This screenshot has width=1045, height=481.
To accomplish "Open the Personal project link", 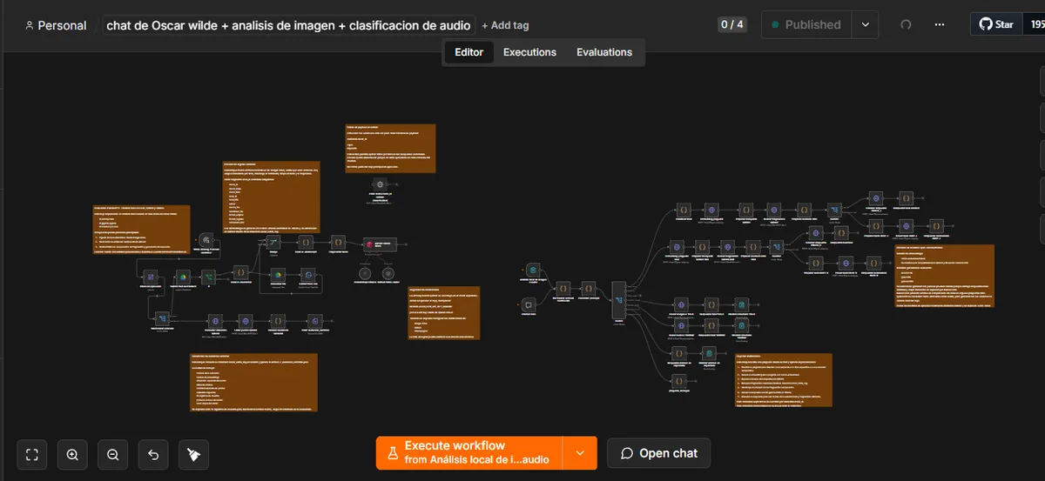I will (x=57, y=25).
